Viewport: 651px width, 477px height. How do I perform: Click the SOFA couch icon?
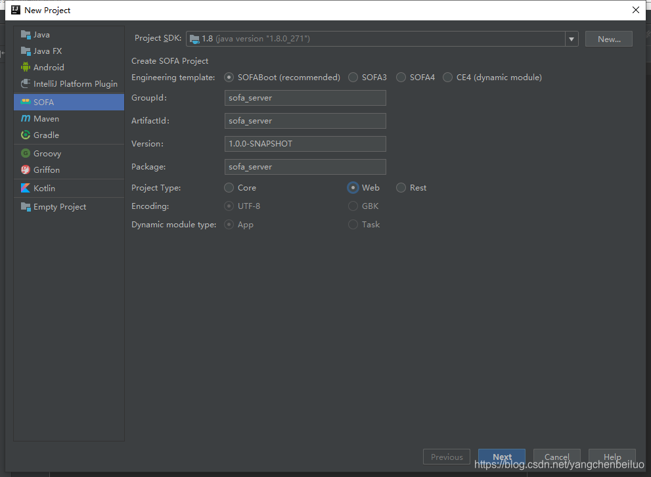point(26,102)
